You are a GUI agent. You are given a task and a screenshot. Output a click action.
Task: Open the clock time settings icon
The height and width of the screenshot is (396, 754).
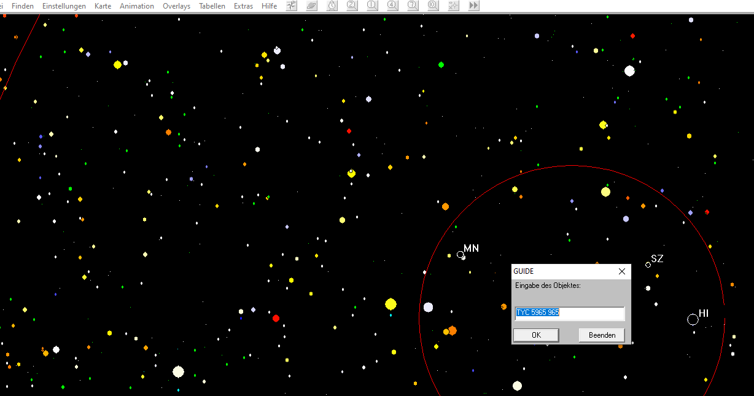click(x=332, y=6)
